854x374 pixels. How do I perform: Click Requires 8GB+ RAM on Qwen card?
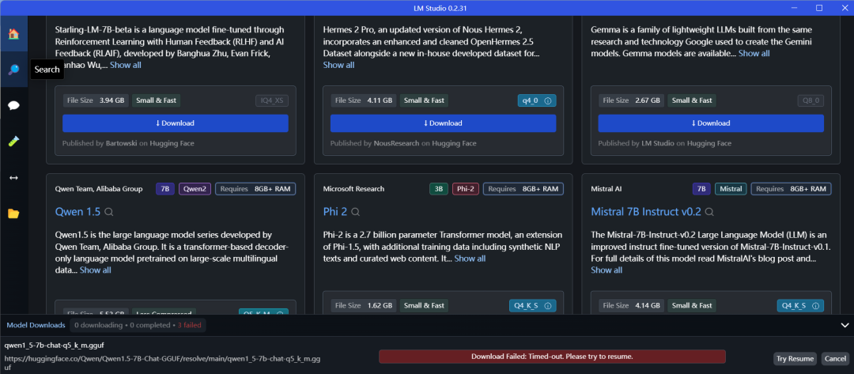click(x=255, y=189)
